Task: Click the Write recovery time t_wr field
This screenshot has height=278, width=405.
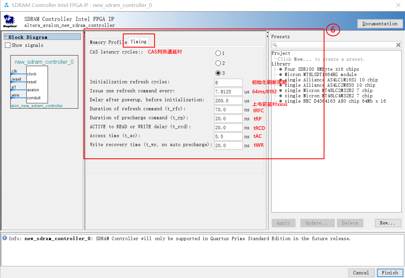Action: (228, 145)
